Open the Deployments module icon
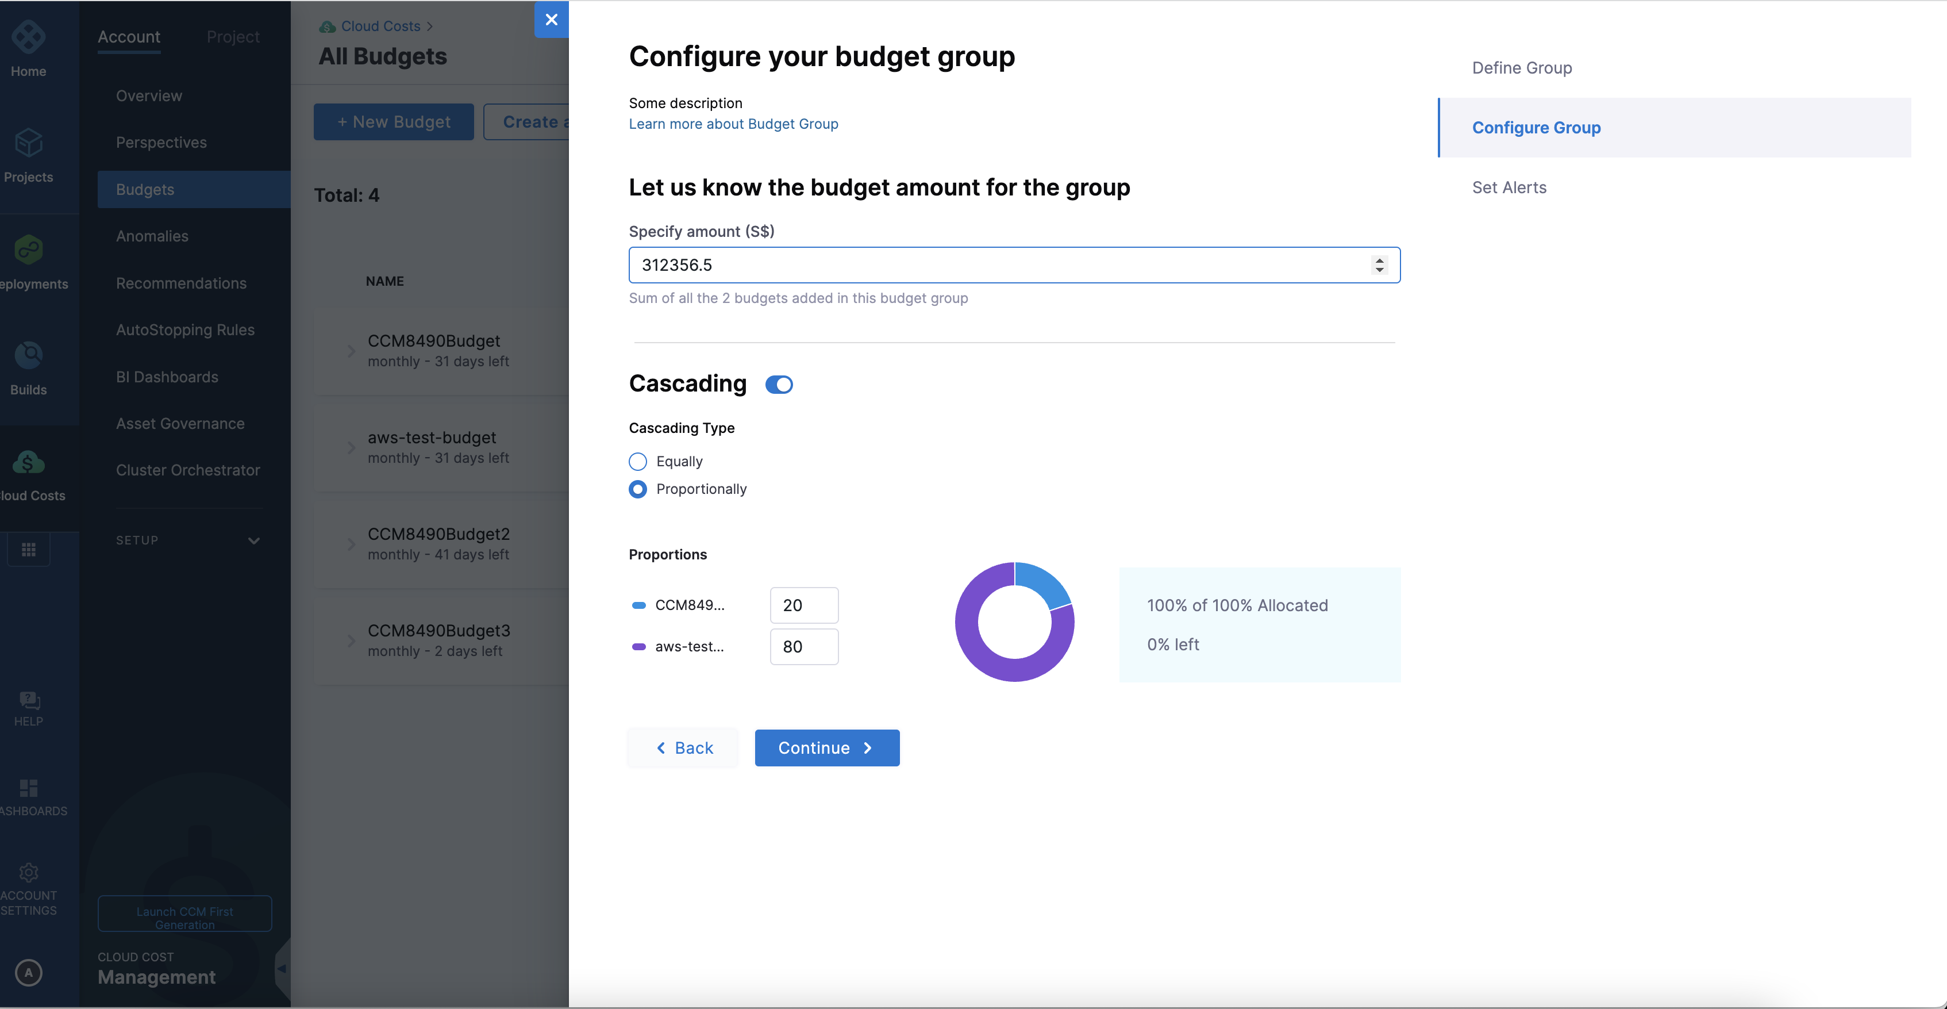1947x1009 pixels. click(28, 249)
